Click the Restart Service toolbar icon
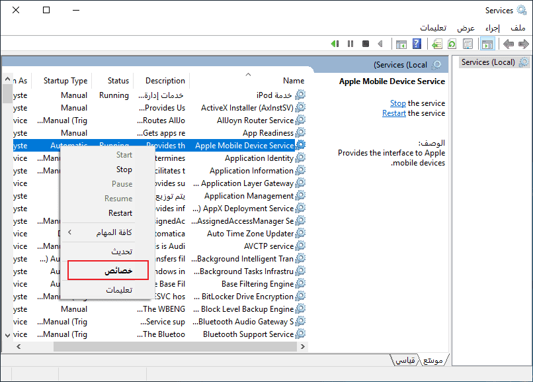The width and height of the screenshot is (533, 382). pos(335,44)
